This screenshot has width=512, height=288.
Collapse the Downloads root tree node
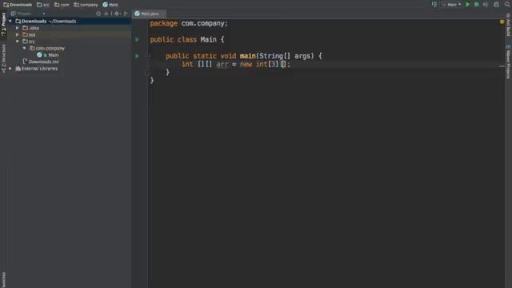10,22
